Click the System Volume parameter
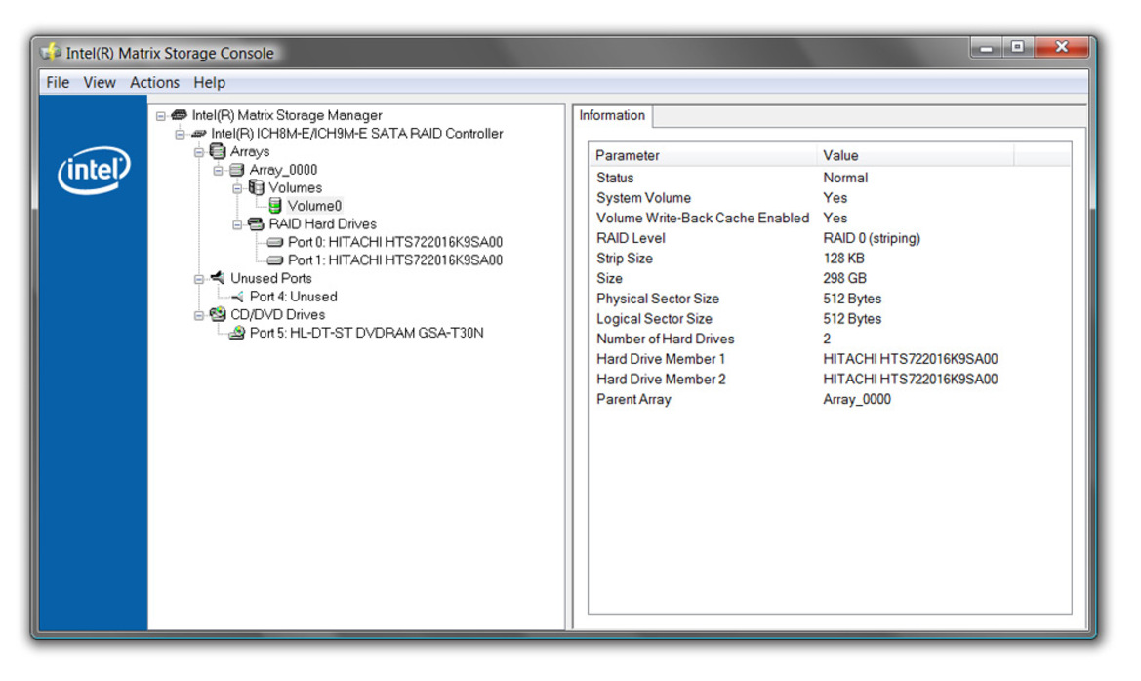 [x=643, y=198]
